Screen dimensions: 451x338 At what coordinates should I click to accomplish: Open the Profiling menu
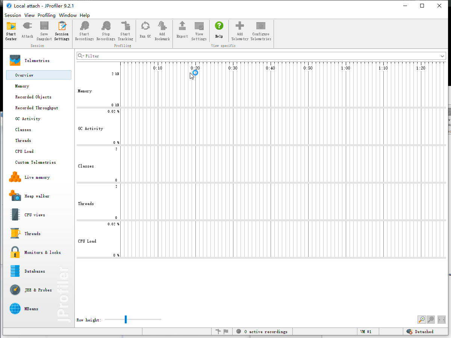(x=47, y=15)
